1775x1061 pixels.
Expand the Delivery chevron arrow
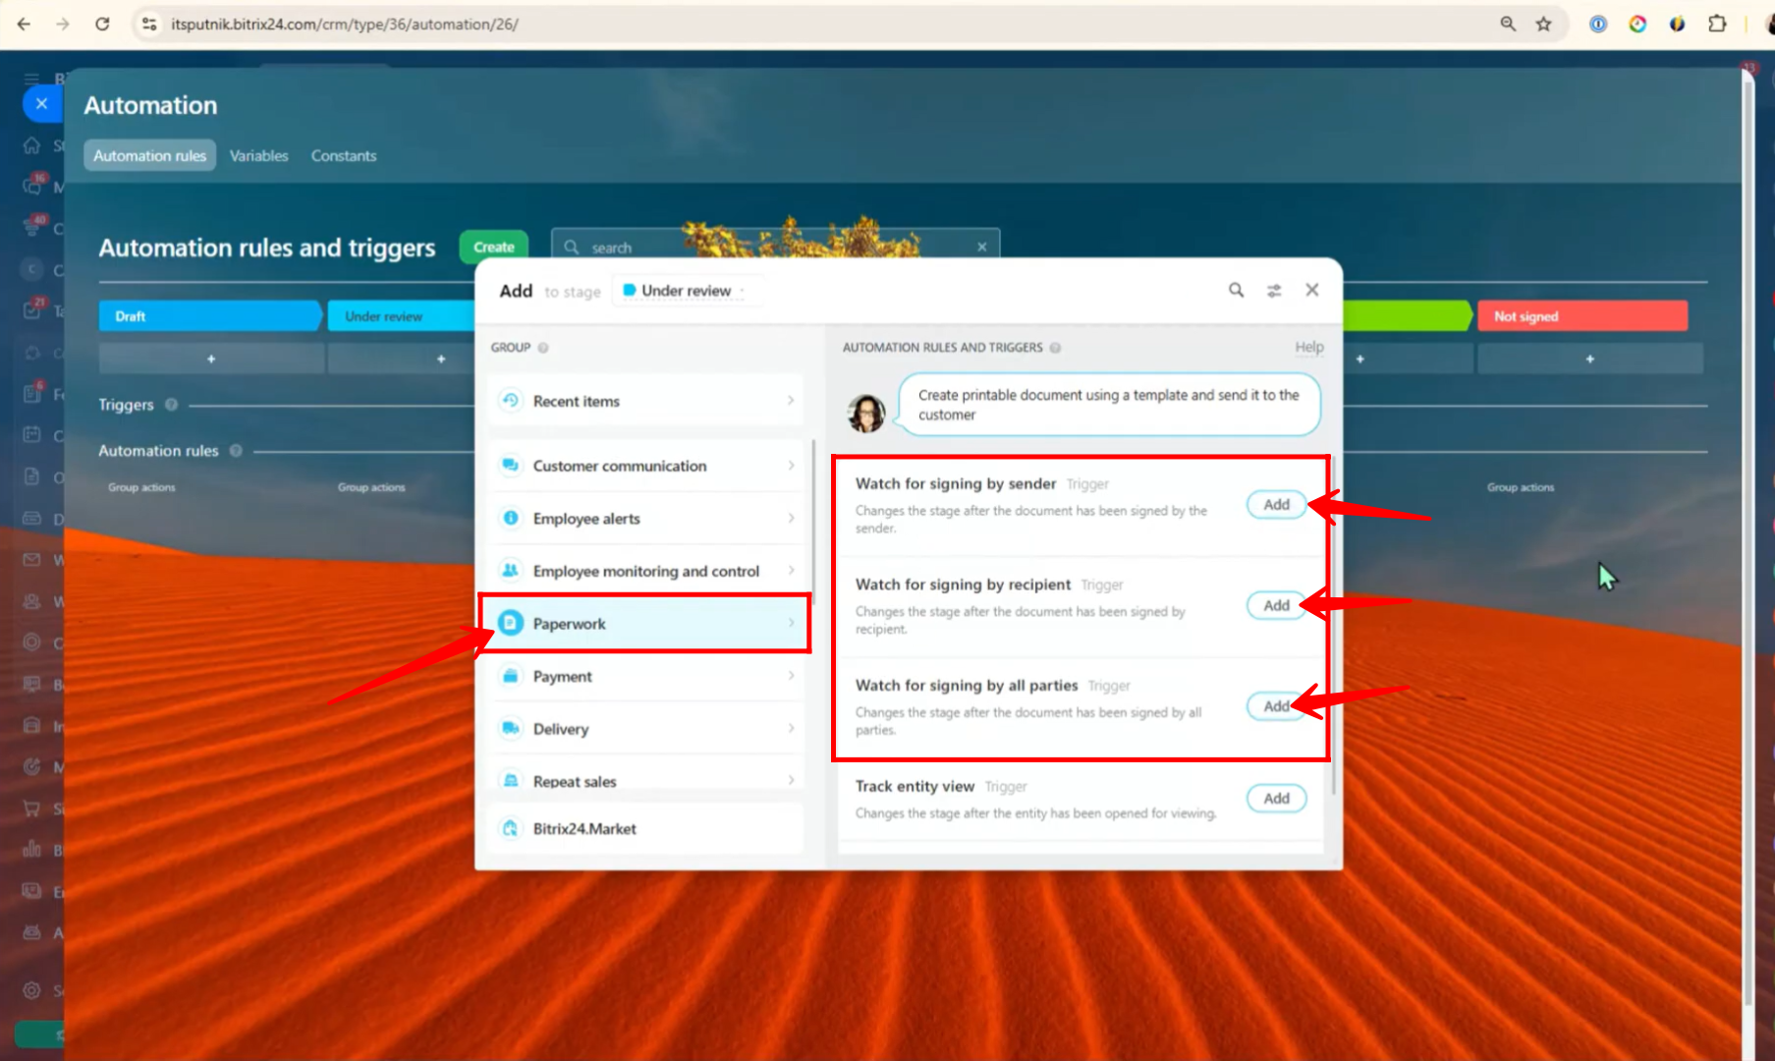click(x=791, y=728)
